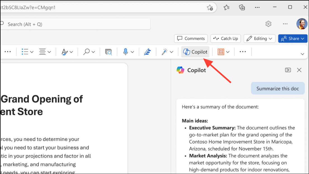The image size is (309, 174).
Task: Open the Editor pen icon
Action: (x=147, y=52)
